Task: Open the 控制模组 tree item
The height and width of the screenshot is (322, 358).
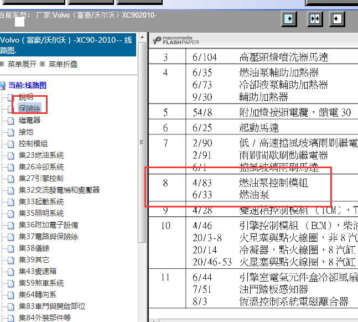Action: 33,144
